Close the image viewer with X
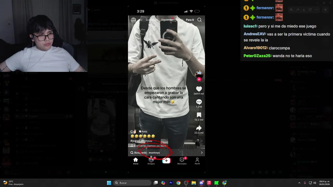 (325, 10)
